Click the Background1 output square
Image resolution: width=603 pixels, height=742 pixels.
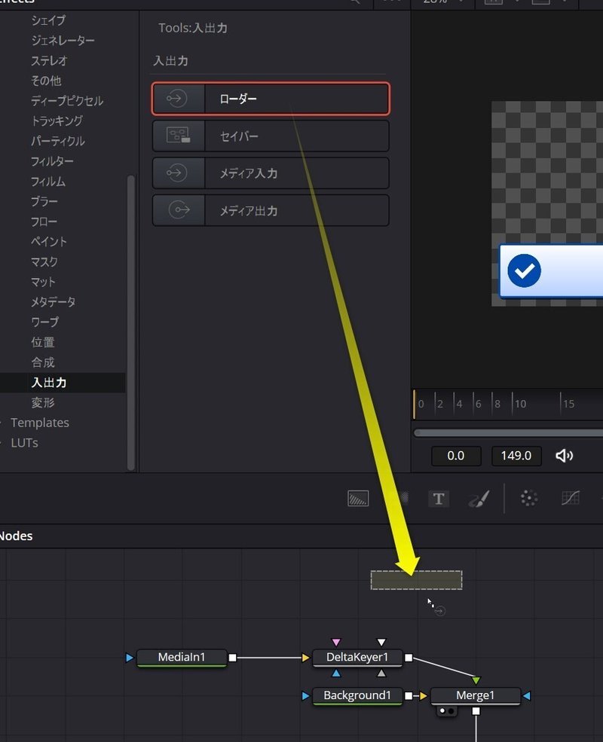409,695
